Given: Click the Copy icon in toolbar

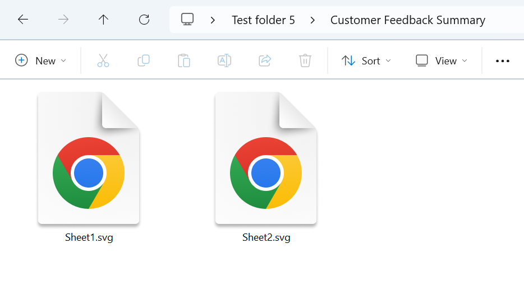Looking at the screenshot, I should [x=144, y=60].
